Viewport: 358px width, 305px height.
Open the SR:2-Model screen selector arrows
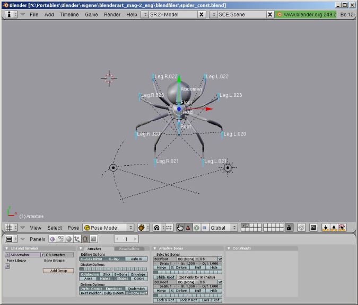[x=145, y=14]
